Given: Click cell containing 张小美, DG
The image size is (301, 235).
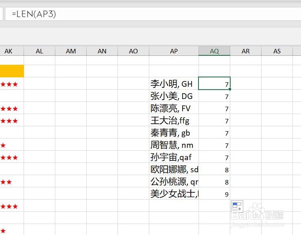Looking at the screenshot, I should click(x=174, y=96).
